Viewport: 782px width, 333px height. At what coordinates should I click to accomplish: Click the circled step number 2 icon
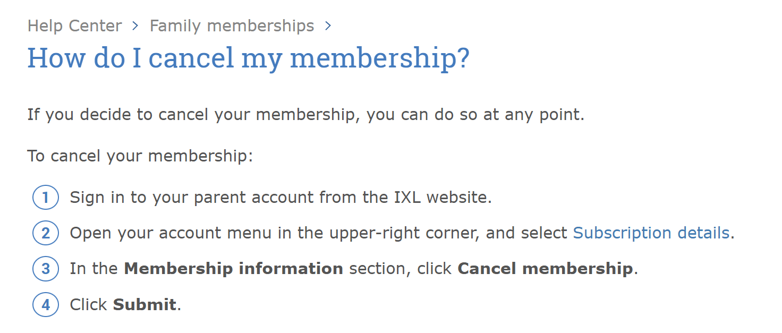coord(46,233)
